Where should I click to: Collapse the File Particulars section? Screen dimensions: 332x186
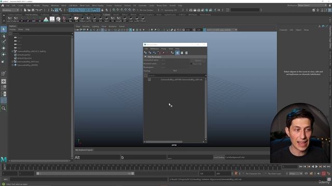[x=145, y=57]
